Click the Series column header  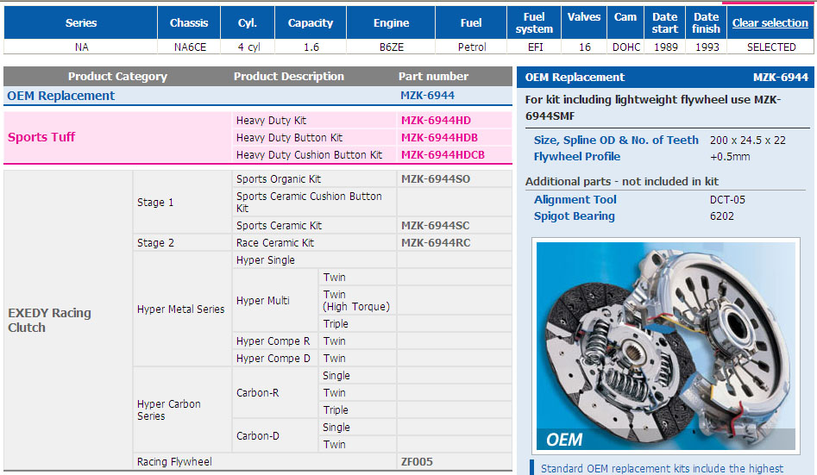click(x=81, y=23)
